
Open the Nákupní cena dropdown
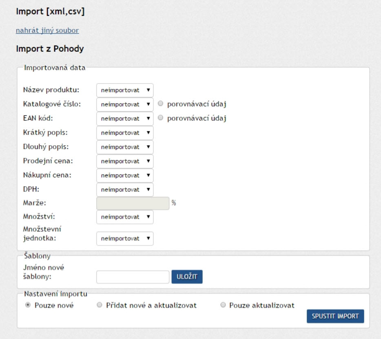pyautogui.click(x=125, y=175)
